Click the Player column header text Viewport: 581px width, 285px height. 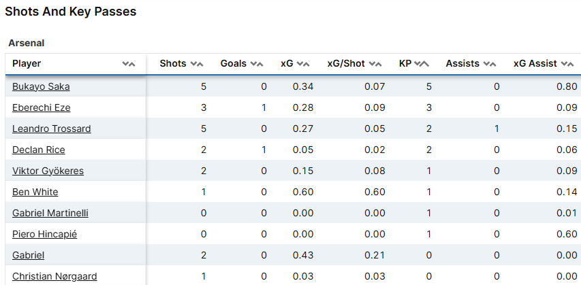27,64
